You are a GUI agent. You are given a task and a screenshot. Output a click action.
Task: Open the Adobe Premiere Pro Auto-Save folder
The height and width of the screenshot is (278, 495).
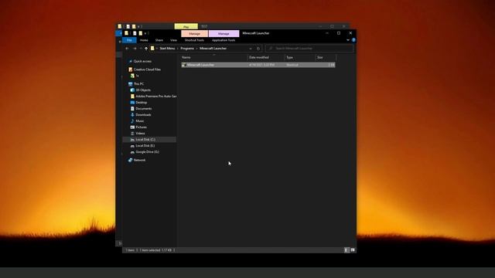(153, 96)
